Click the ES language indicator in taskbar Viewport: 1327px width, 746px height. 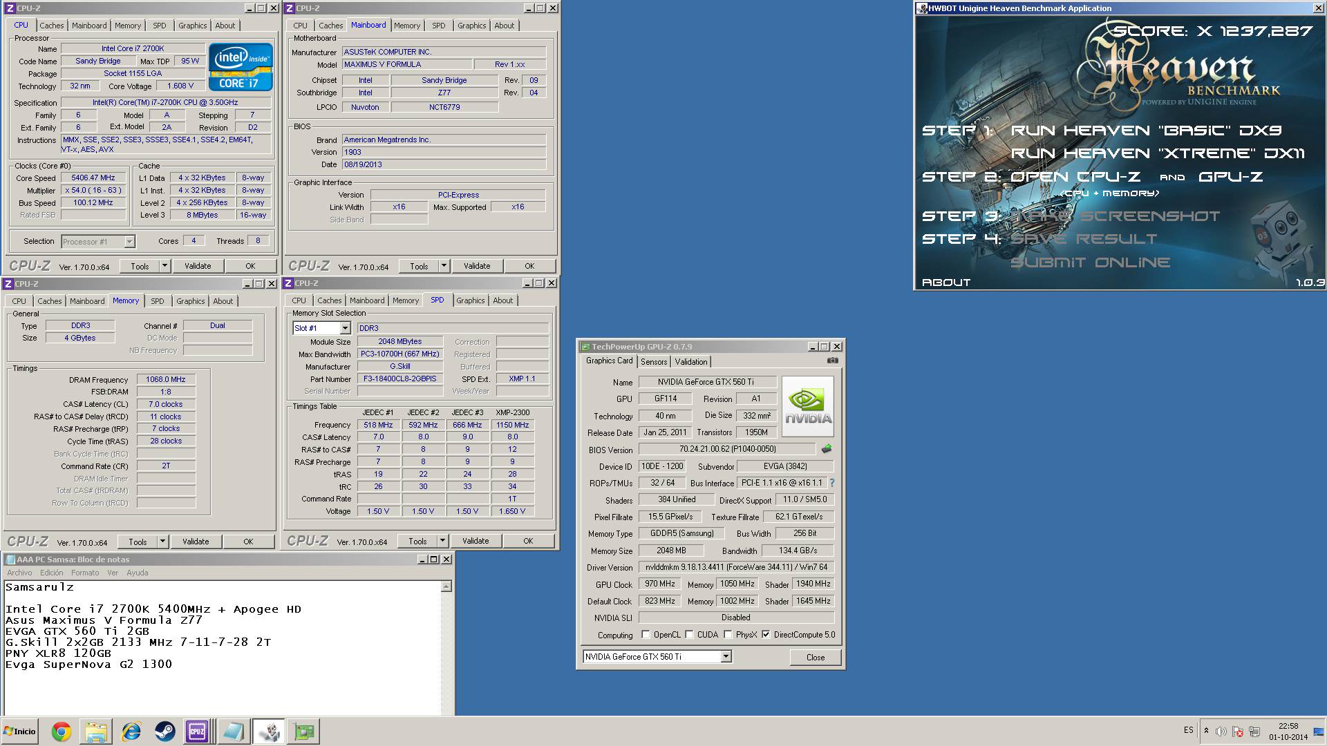(x=1188, y=730)
